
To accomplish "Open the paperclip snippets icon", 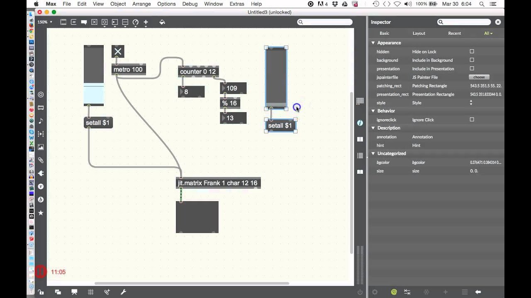I will point(41,160).
